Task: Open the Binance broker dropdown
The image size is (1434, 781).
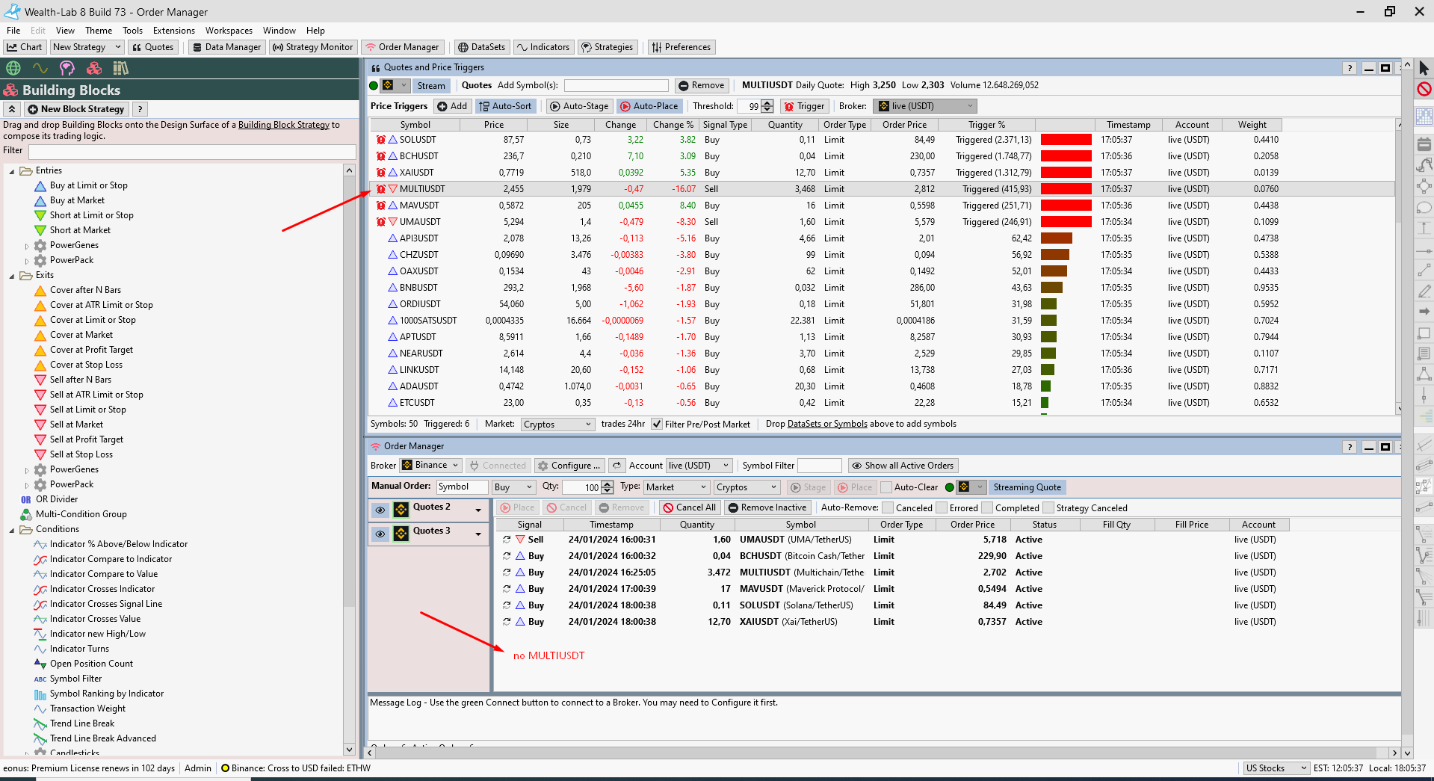Action: click(x=432, y=466)
